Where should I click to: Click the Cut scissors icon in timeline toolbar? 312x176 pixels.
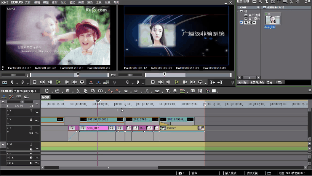pos(78,91)
